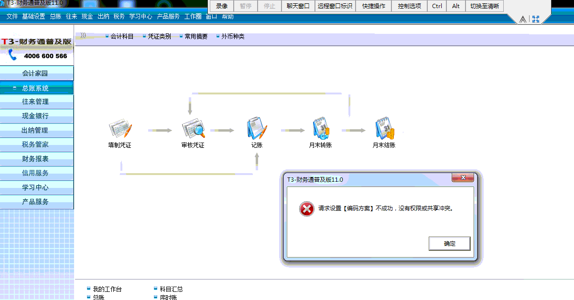Open the 现金 menu
Screen dimensions: 574x300
[x=87, y=16]
